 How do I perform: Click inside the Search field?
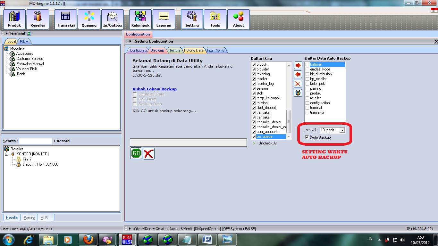coord(35,141)
